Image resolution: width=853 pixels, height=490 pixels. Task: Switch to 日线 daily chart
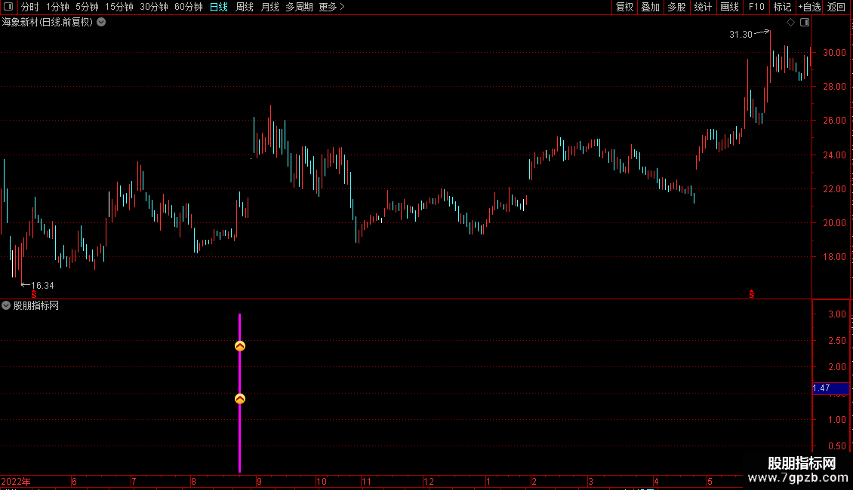[x=219, y=7]
